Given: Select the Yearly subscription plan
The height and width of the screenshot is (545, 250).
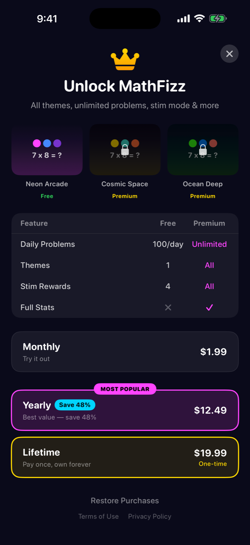Looking at the screenshot, I should click(125, 410).
